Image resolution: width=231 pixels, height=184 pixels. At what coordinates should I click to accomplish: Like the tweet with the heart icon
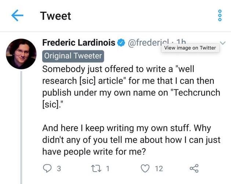point(145,168)
